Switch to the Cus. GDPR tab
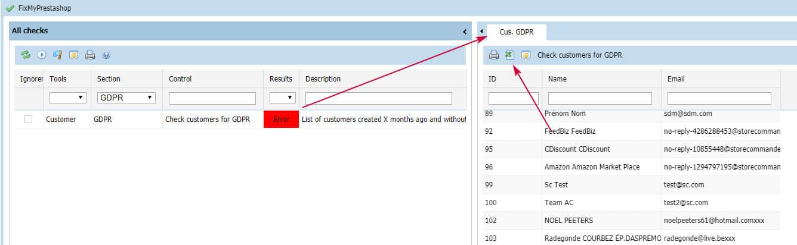 pyautogui.click(x=516, y=32)
